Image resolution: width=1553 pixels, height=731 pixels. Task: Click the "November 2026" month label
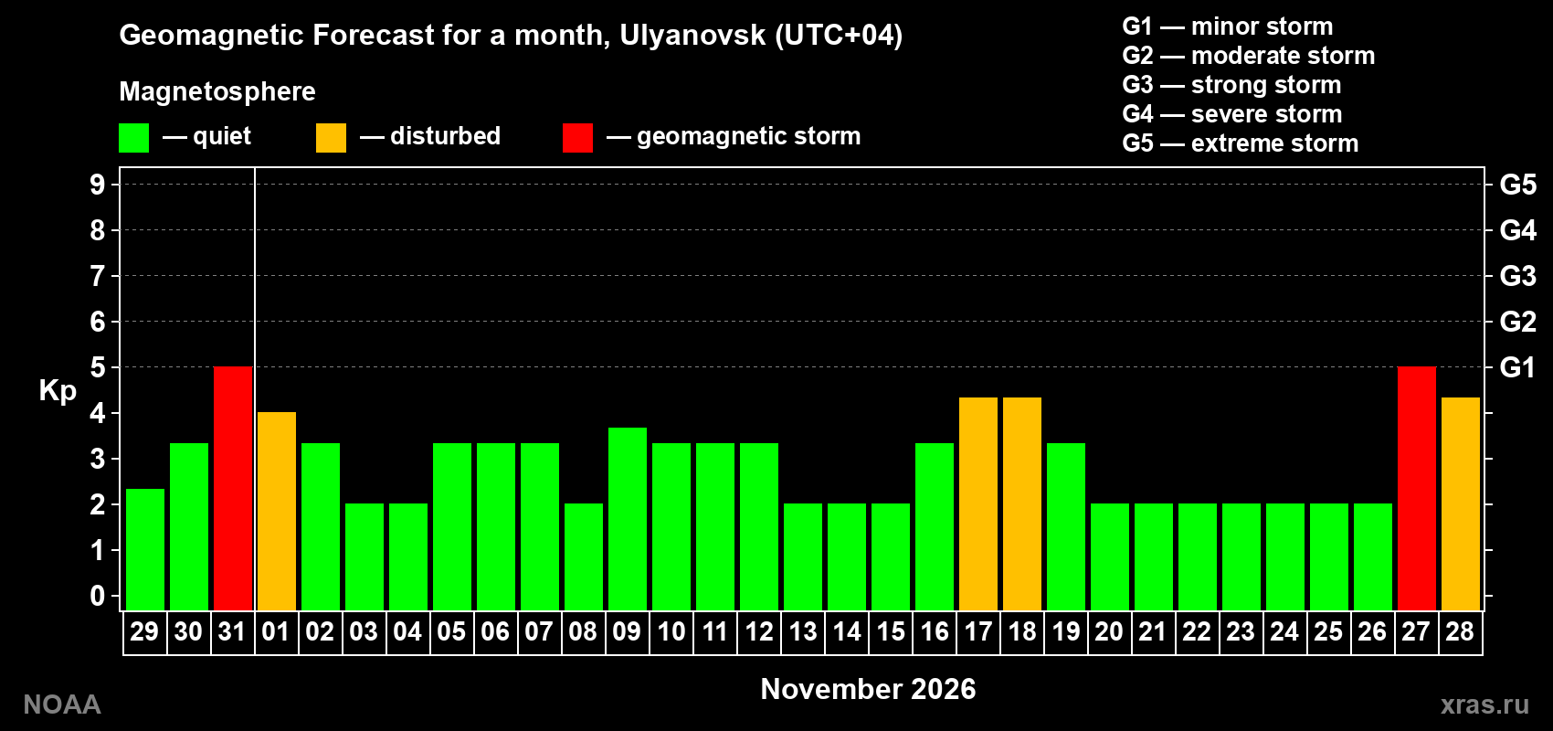(x=868, y=689)
